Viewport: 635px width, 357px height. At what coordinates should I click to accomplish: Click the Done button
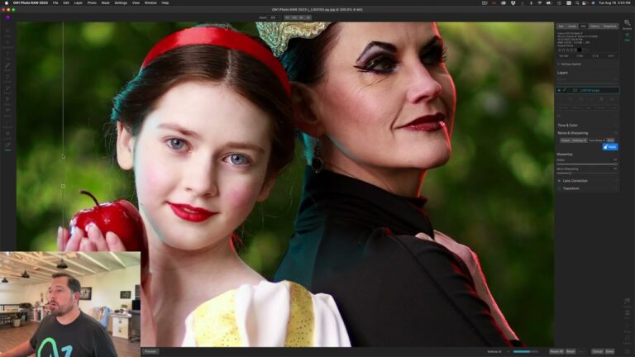tap(609, 351)
